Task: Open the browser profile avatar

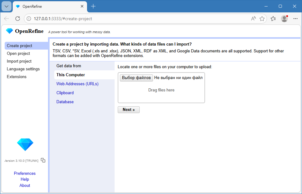Action: click(284, 19)
